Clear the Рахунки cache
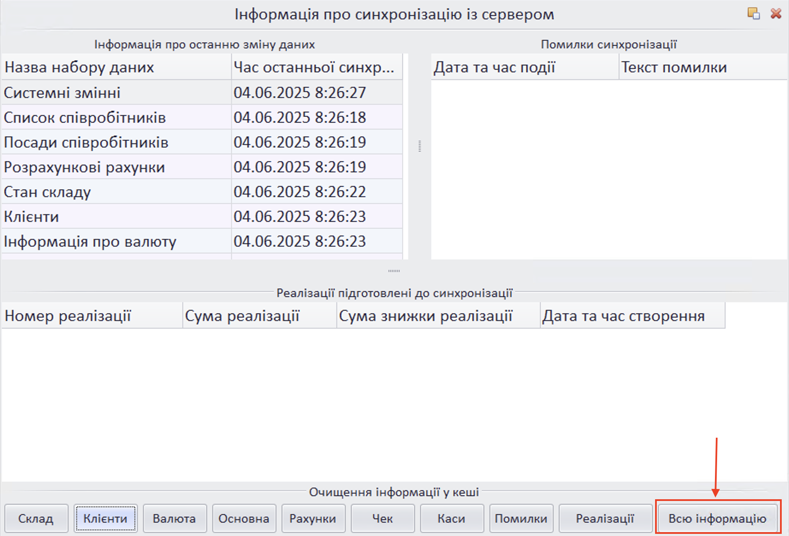This screenshot has height=536, width=789. coord(313,518)
